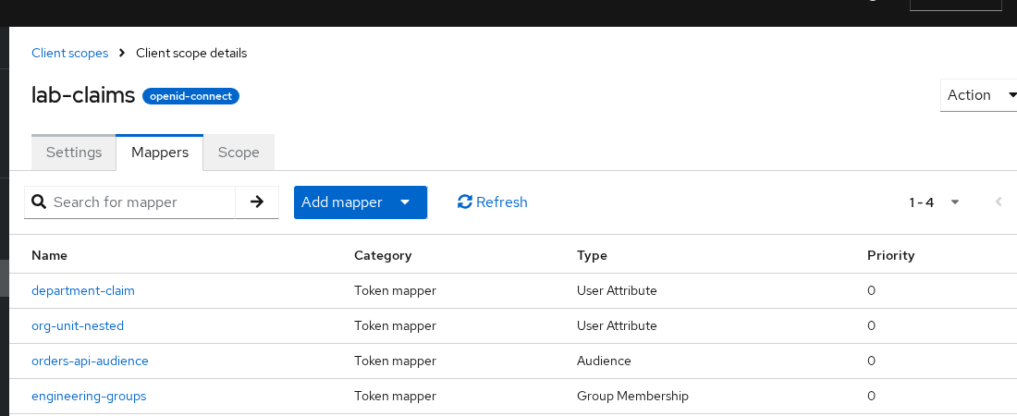Click priority 0 in engineering-groups row

coord(871,396)
